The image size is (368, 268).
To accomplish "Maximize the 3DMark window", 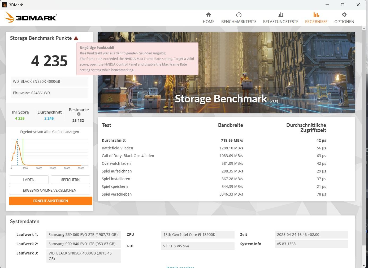I will [343, 5].
